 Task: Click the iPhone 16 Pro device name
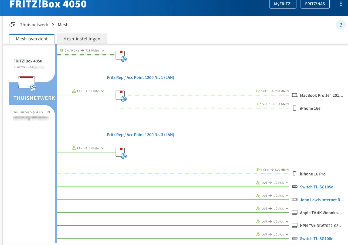[313, 174]
